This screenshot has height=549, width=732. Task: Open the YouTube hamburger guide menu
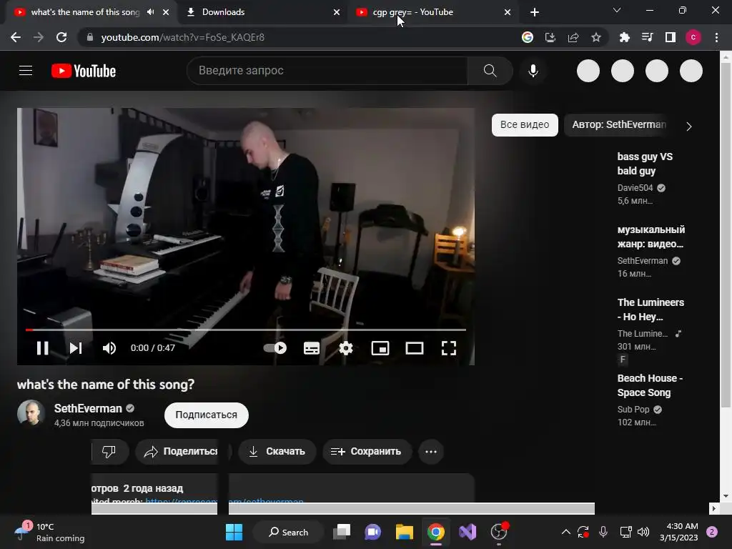point(26,71)
